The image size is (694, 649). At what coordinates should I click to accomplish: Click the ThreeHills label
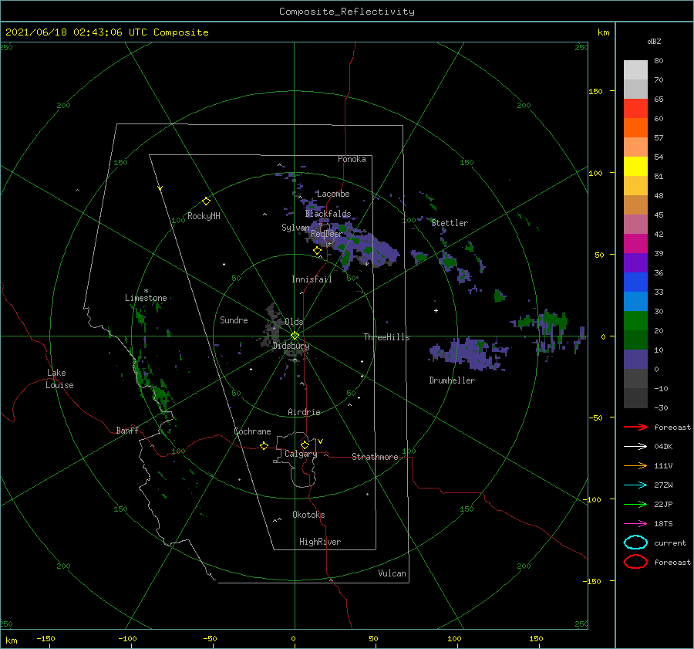click(386, 337)
